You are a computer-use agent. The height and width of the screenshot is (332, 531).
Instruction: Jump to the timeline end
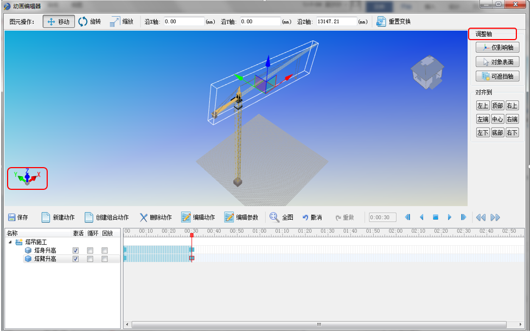coord(463,217)
